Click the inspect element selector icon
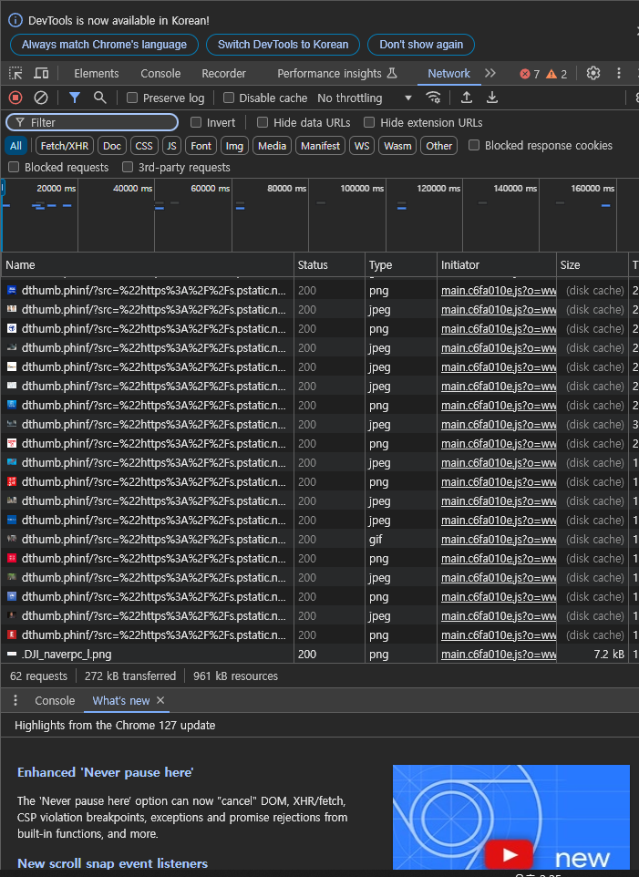 tap(15, 73)
